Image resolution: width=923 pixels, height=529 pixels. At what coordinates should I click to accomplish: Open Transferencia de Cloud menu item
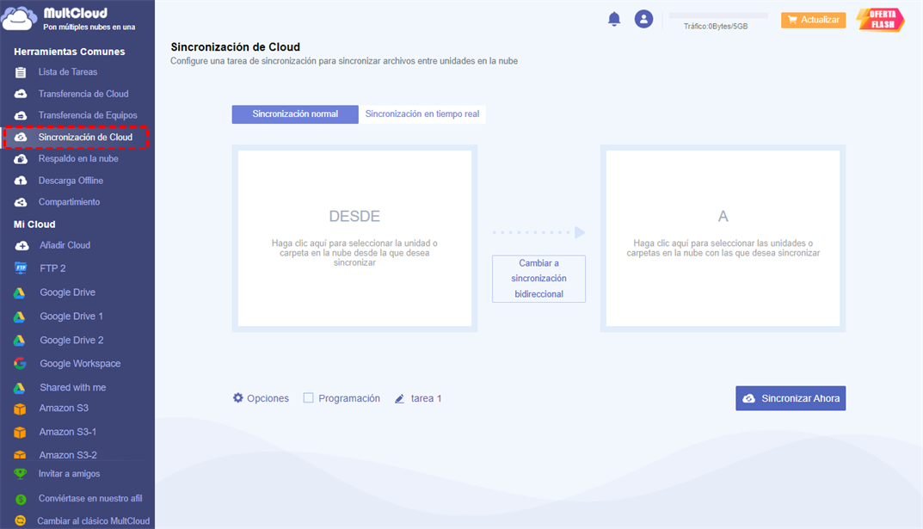pos(83,94)
